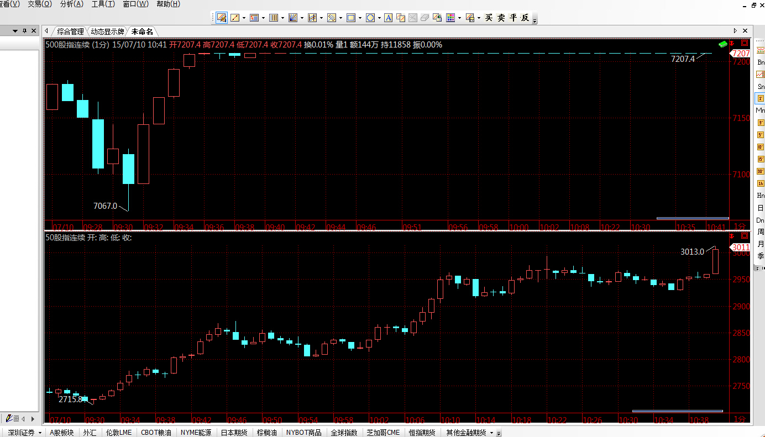Maximize the upper 500股指 chart pane
The width and height of the screenshot is (765, 437).
[x=745, y=43]
